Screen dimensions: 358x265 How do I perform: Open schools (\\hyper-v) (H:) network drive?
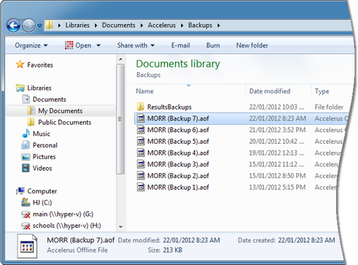67,226
